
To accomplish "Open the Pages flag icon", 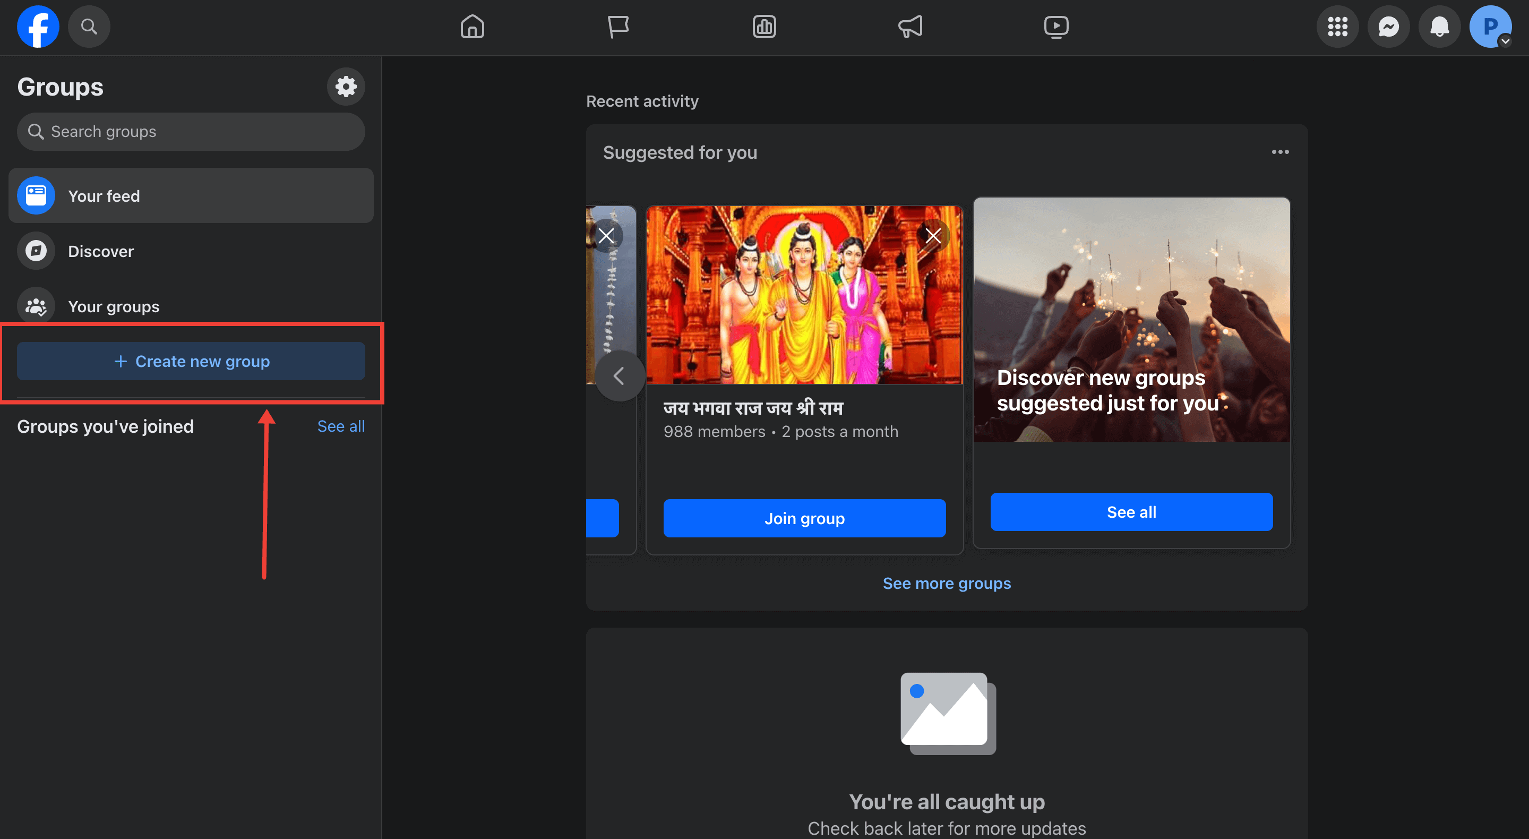I will [619, 26].
